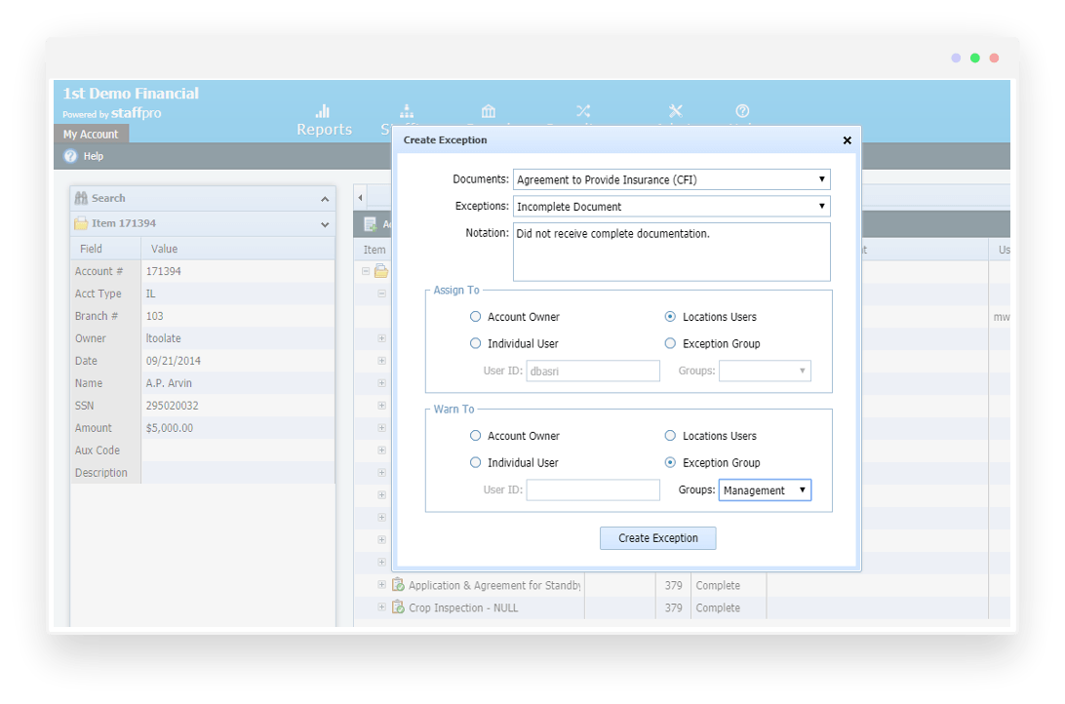Viewport: 1065px width, 704px height.
Task: Click the Create Exception button
Action: pyautogui.click(x=657, y=538)
